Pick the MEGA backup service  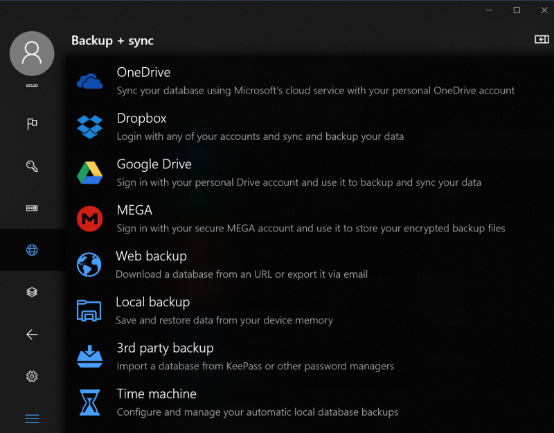(x=310, y=219)
